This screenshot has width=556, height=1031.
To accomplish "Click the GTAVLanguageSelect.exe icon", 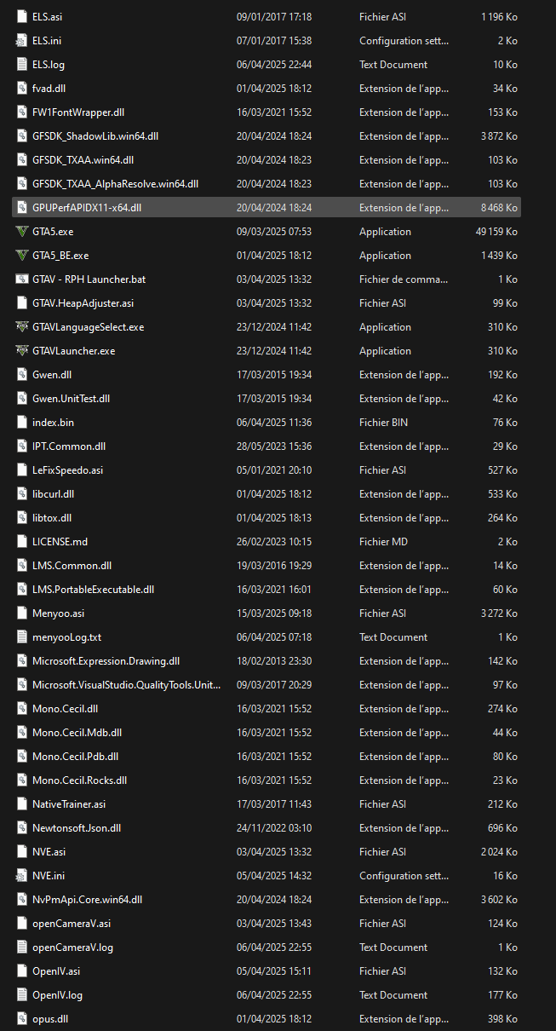I will [22, 326].
